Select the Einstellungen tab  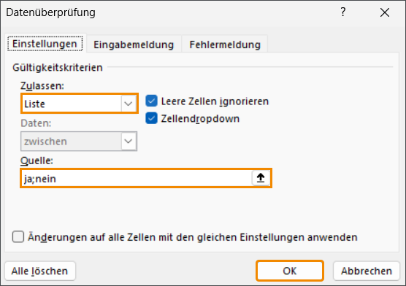45,44
